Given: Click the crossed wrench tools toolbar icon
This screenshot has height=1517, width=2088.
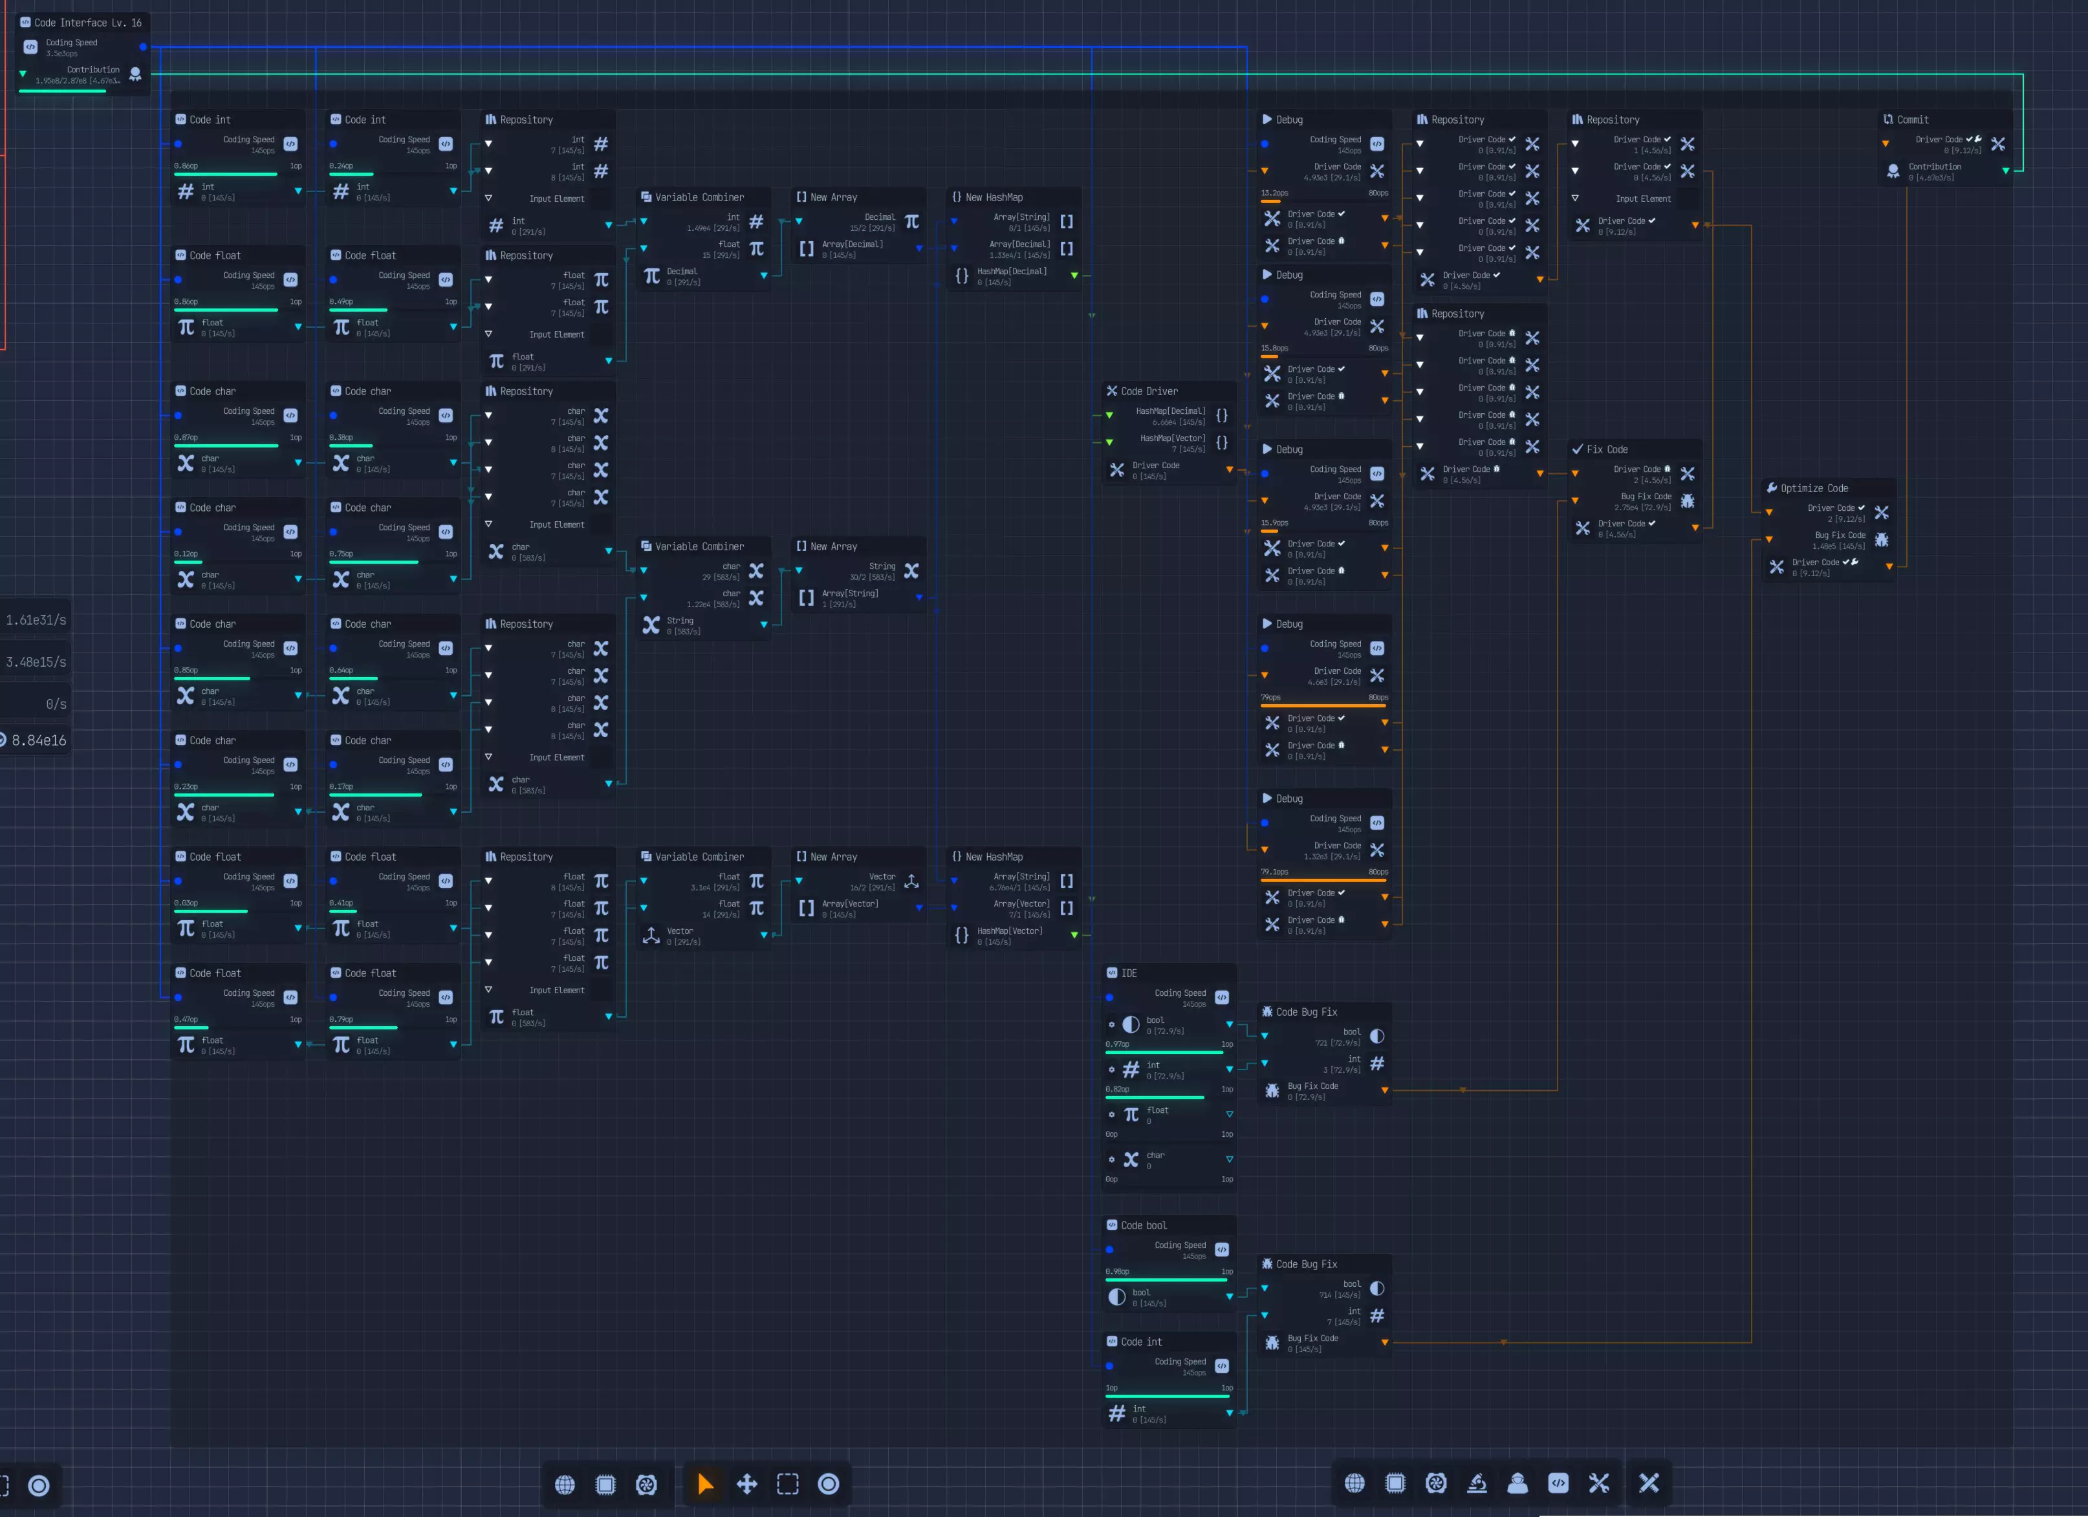Looking at the screenshot, I should point(1599,1483).
